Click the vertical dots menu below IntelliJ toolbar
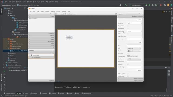The image size is (173, 97). [169, 8]
